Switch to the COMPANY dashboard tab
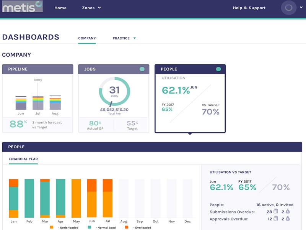The image size is (306, 230). click(87, 38)
